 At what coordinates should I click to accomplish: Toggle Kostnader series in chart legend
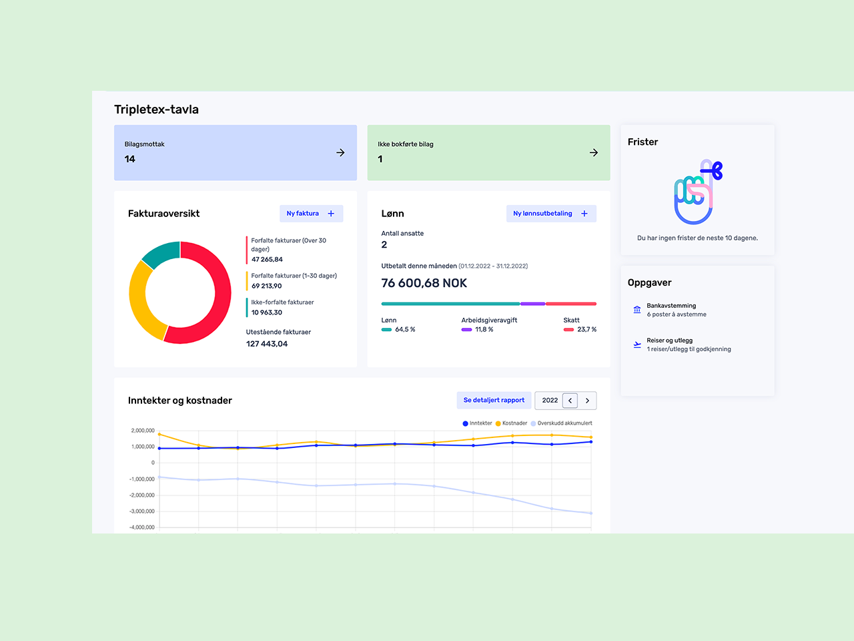[x=511, y=423]
